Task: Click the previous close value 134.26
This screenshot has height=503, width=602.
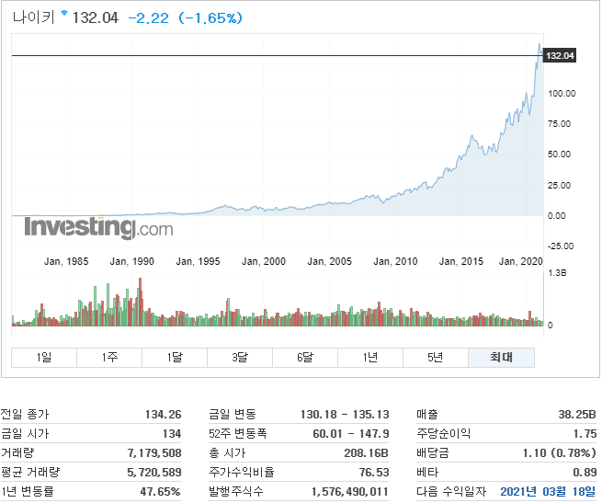Action: [164, 414]
